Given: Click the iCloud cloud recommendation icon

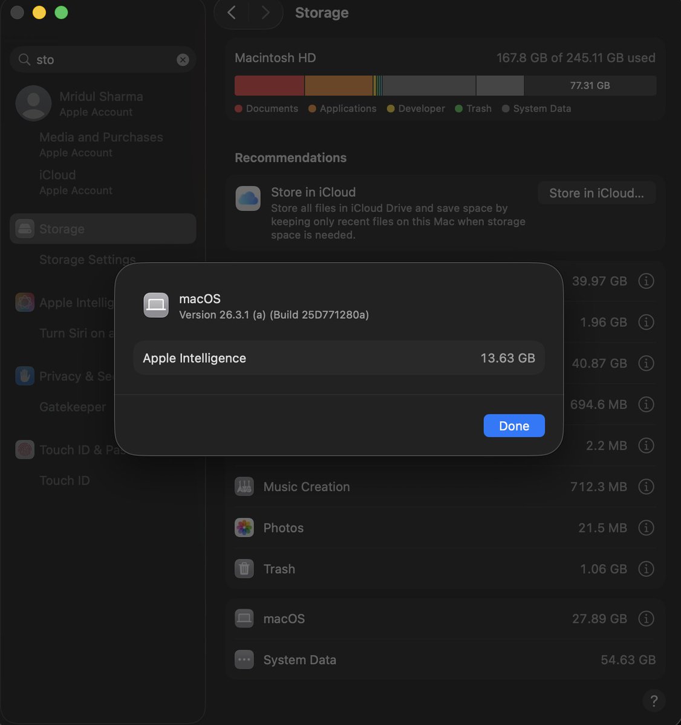Looking at the screenshot, I should [x=248, y=198].
